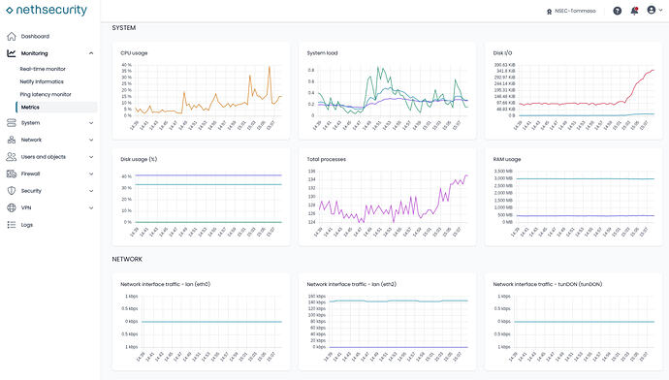Click the Monitoring menu label
The height and width of the screenshot is (380, 669).
coord(35,53)
